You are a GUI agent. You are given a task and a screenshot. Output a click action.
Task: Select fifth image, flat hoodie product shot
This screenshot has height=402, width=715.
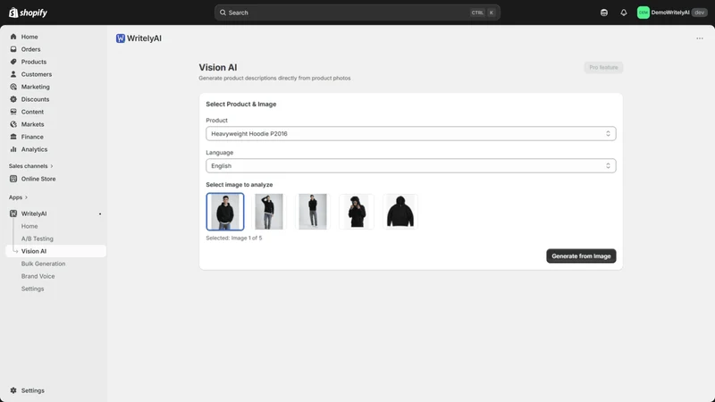[x=400, y=212]
